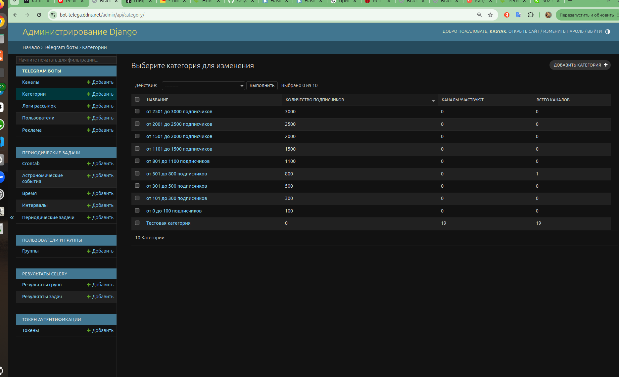The width and height of the screenshot is (619, 377).
Task: Click the plus icon next to Crontab
Action: pyautogui.click(x=88, y=164)
